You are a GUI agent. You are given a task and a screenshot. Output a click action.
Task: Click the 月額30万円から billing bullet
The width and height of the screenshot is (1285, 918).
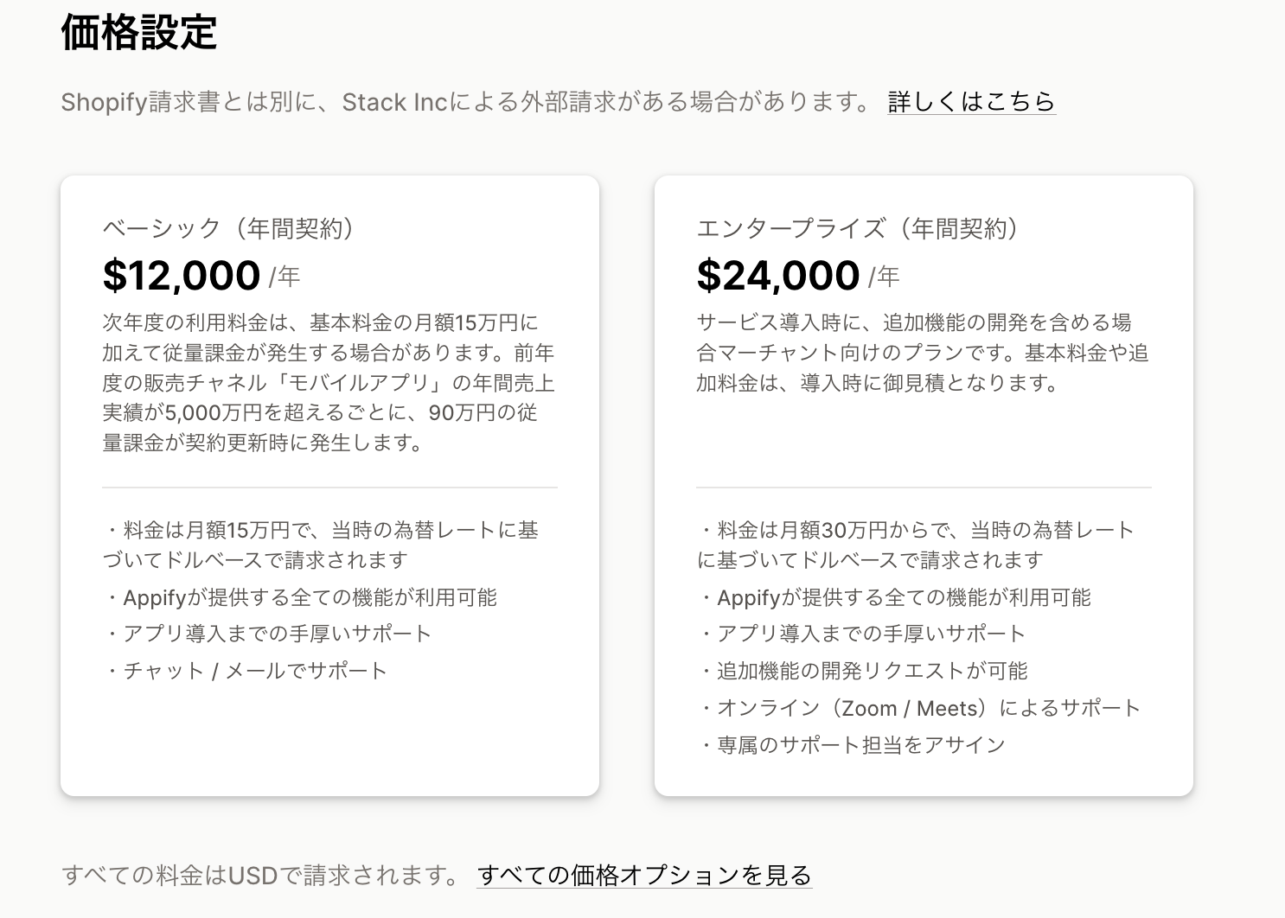tap(916, 545)
